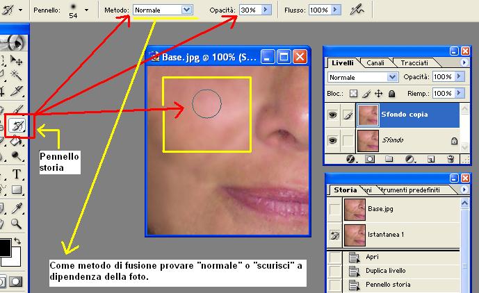Click the trash icon in Livelli panel

tap(450, 158)
